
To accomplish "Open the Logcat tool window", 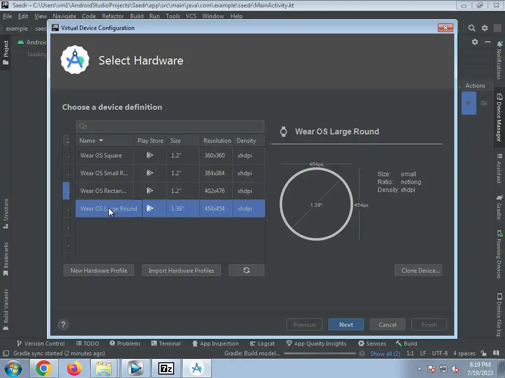I will (x=262, y=344).
